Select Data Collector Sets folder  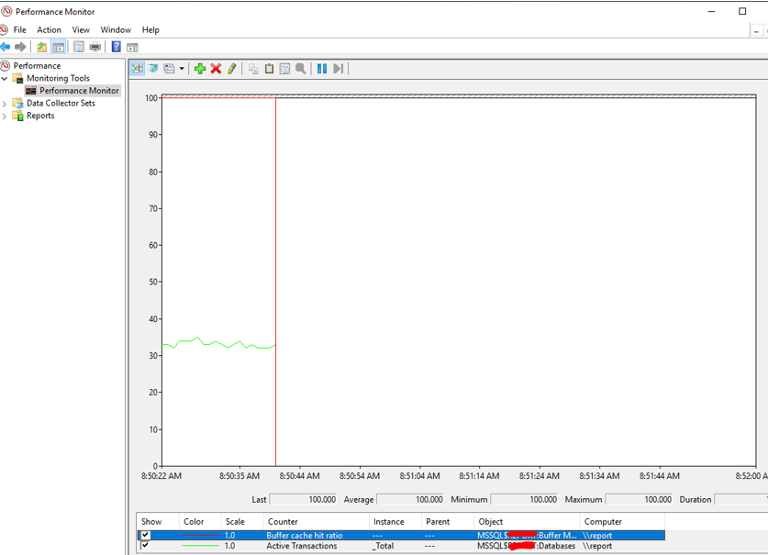[x=61, y=104]
